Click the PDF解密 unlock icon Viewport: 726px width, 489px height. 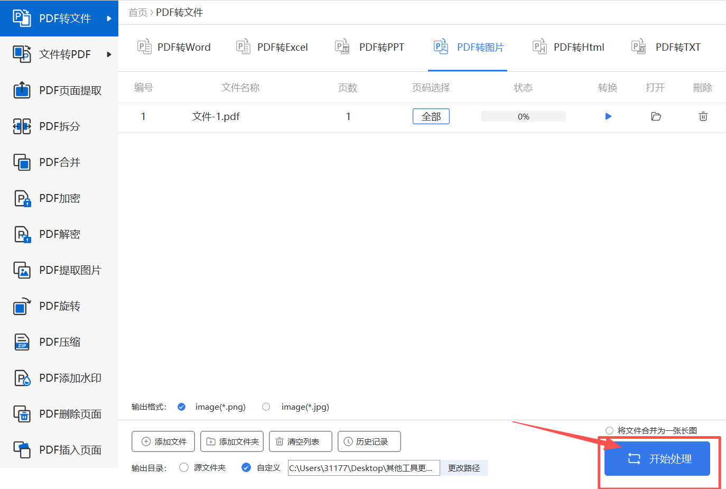22,234
